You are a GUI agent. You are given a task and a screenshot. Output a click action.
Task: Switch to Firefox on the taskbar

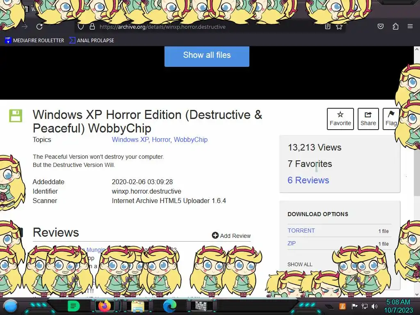coord(105,306)
